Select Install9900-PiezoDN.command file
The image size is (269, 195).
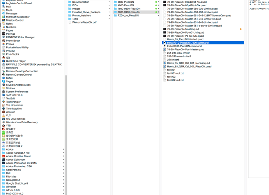pos(184,46)
